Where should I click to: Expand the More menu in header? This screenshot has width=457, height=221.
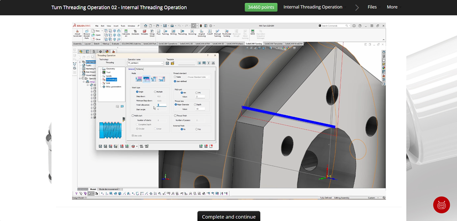click(394, 7)
